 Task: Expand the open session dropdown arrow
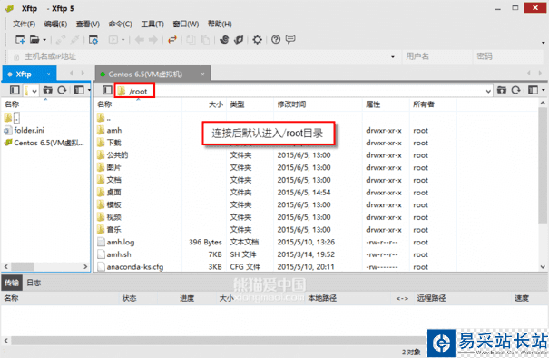(x=44, y=40)
